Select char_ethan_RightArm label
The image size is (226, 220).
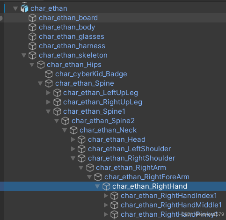point(131,168)
